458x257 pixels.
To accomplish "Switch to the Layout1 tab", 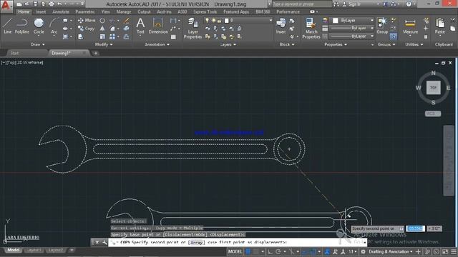I will [x=34, y=250].
